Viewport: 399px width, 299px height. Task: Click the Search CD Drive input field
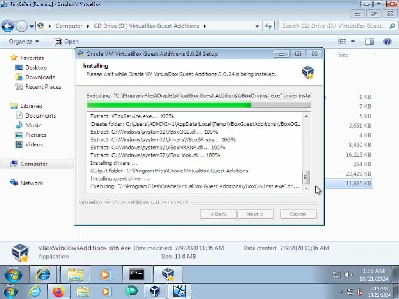tap(334, 26)
